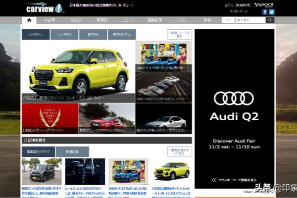Select the 編集部ピックアップ tab

click(38, 152)
